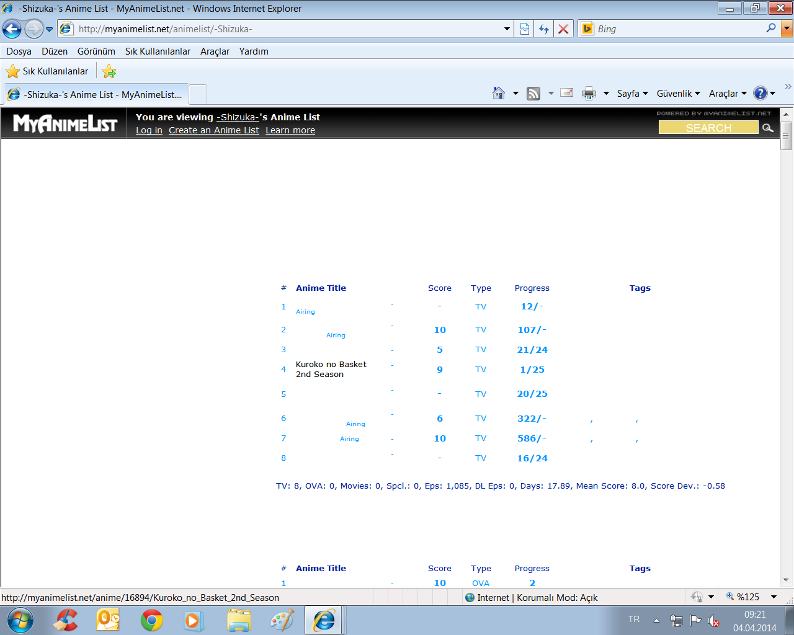The width and height of the screenshot is (794, 635).
Task: Click the MyAnimeList logo
Action: (x=65, y=123)
